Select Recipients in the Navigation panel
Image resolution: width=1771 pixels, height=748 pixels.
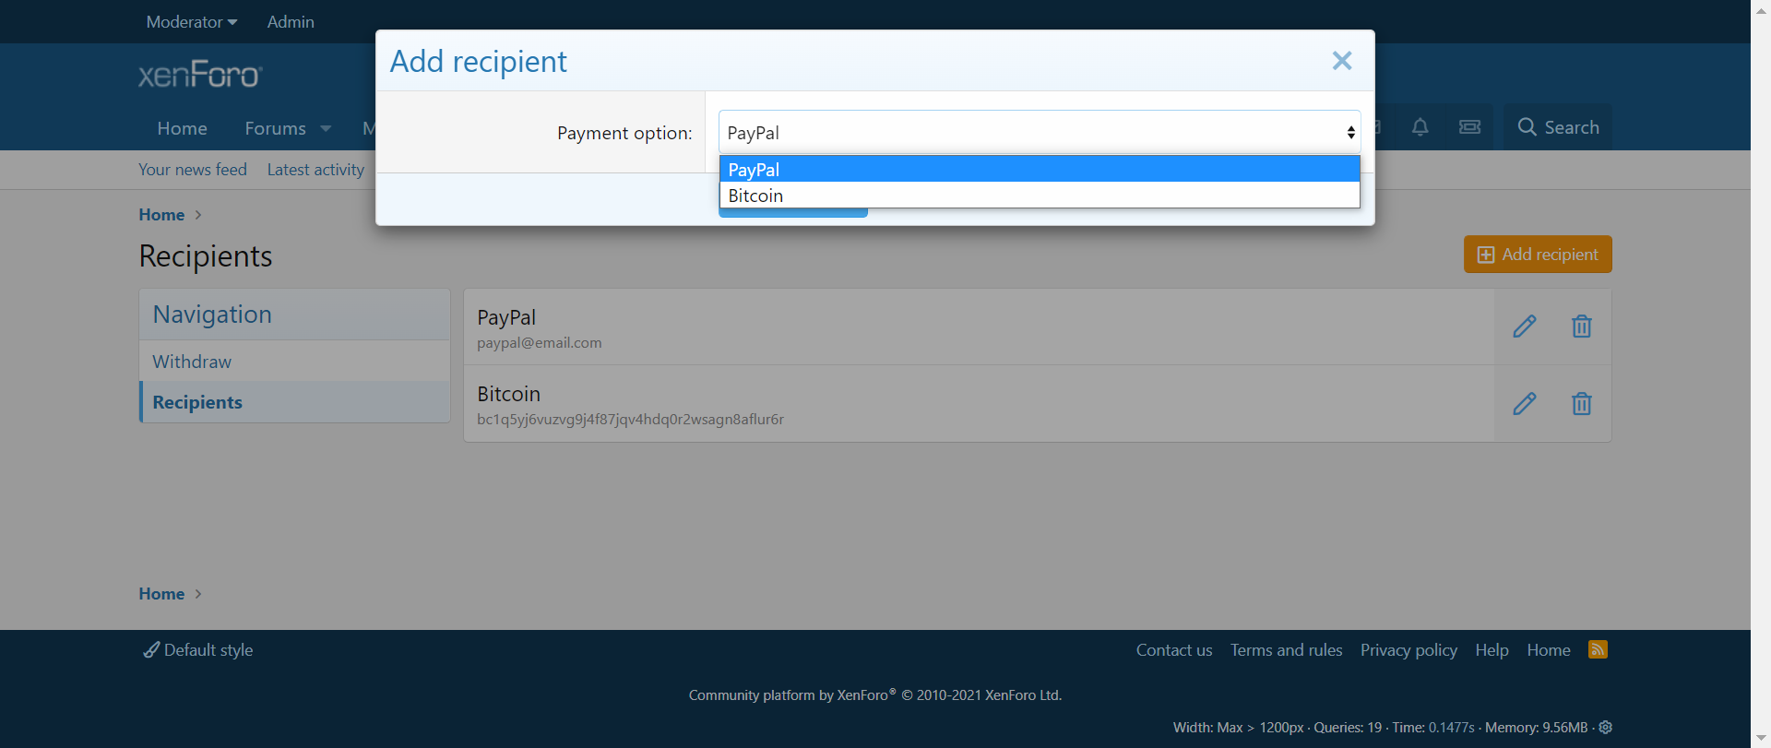tap(295, 402)
